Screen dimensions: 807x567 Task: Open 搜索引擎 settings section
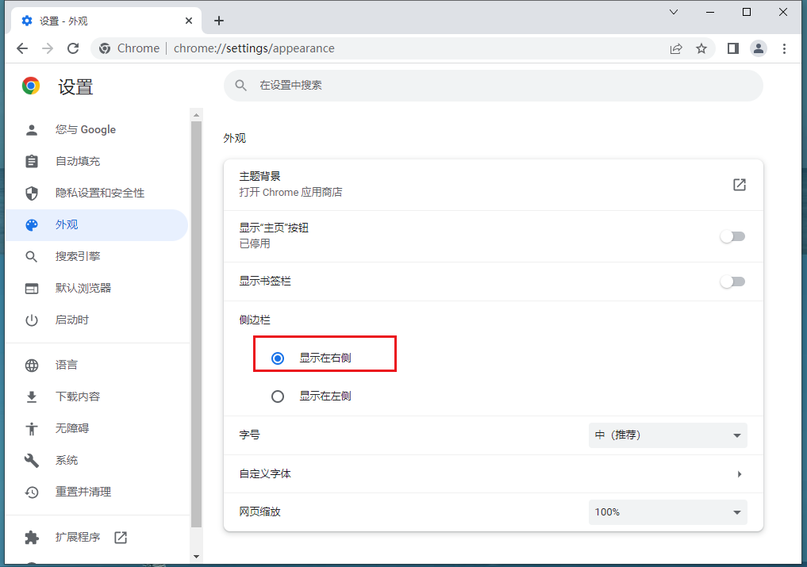(x=98, y=256)
